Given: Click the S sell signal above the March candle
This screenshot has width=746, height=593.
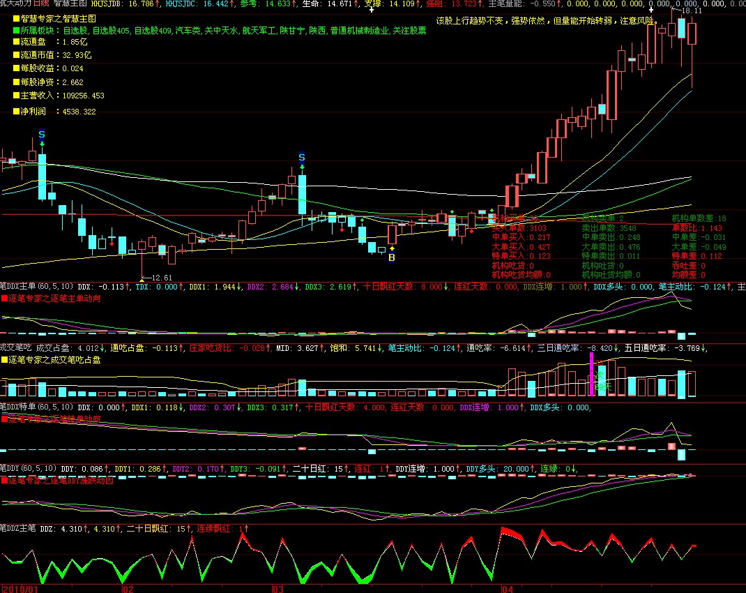Looking at the screenshot, I should pyautogui.click(x=302, y=158).
